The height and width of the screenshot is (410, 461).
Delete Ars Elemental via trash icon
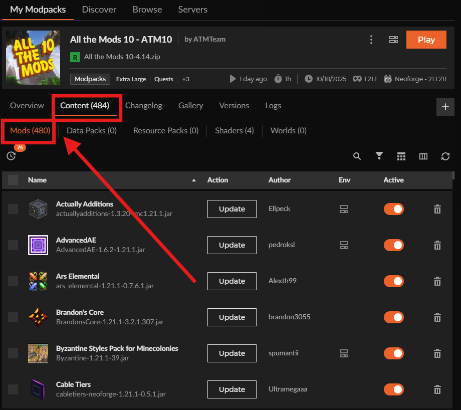(x=437, y=281)
